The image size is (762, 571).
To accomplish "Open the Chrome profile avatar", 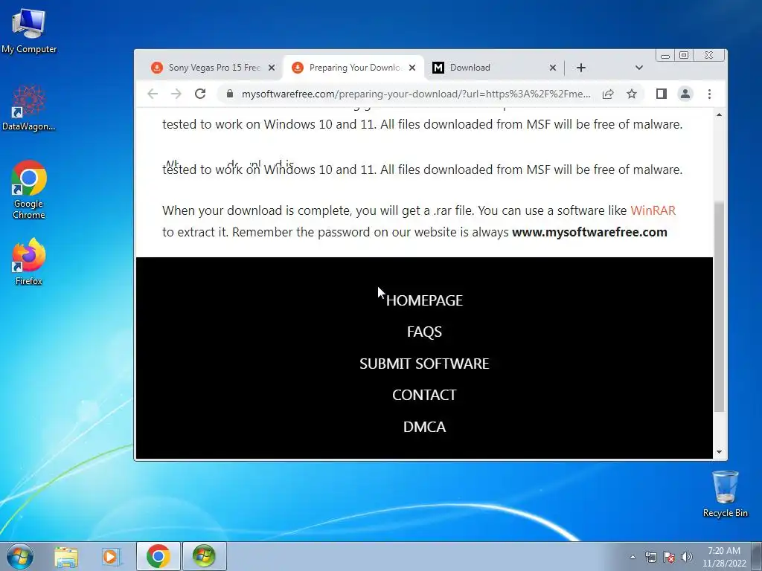I will [685, 94].
